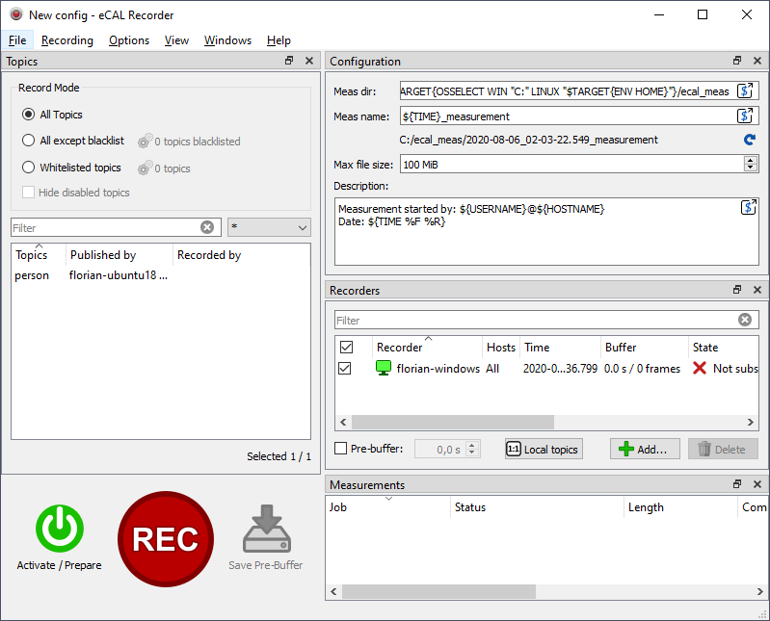Open the Windows menu
This screenshot has width=770, height=621.
(x=227, y=40)
